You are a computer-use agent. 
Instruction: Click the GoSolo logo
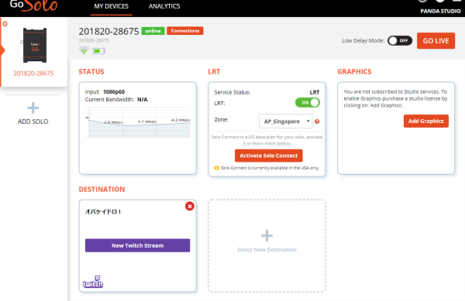coord(33,5)
